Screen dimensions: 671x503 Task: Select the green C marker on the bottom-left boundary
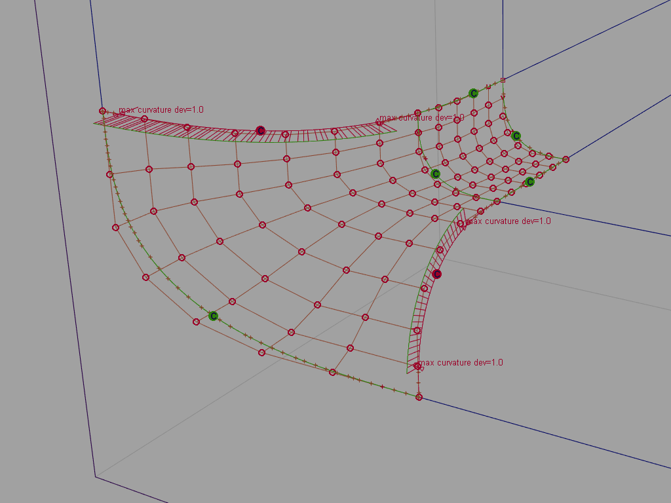coord(212,316)
